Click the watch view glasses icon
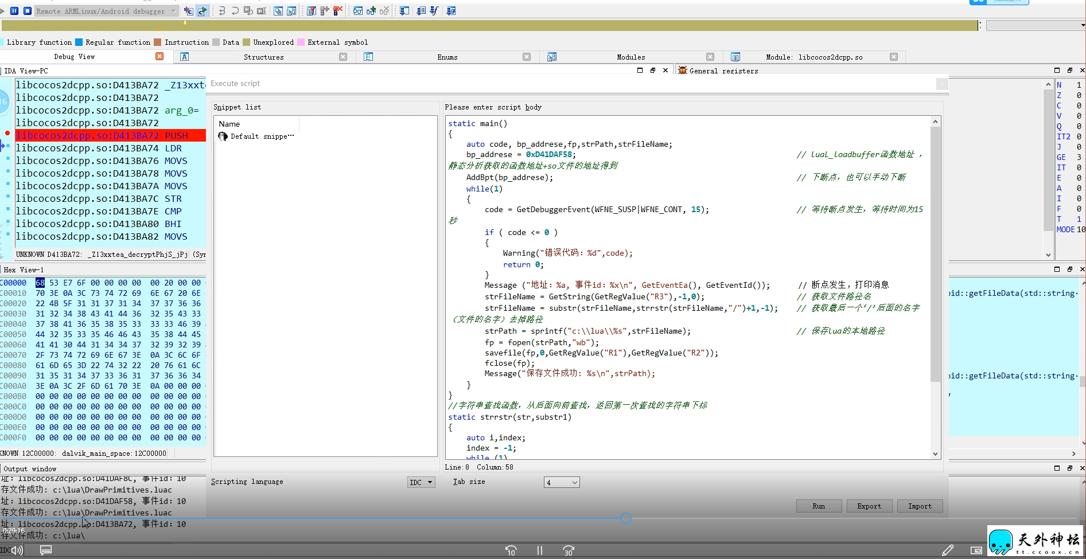The width and height of the screenshot is (1086, 559). [x=358, y=11]
